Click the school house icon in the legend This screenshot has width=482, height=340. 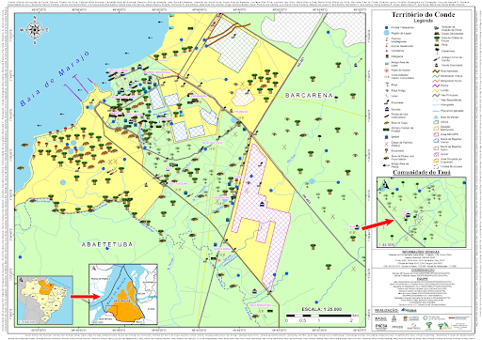387,109
